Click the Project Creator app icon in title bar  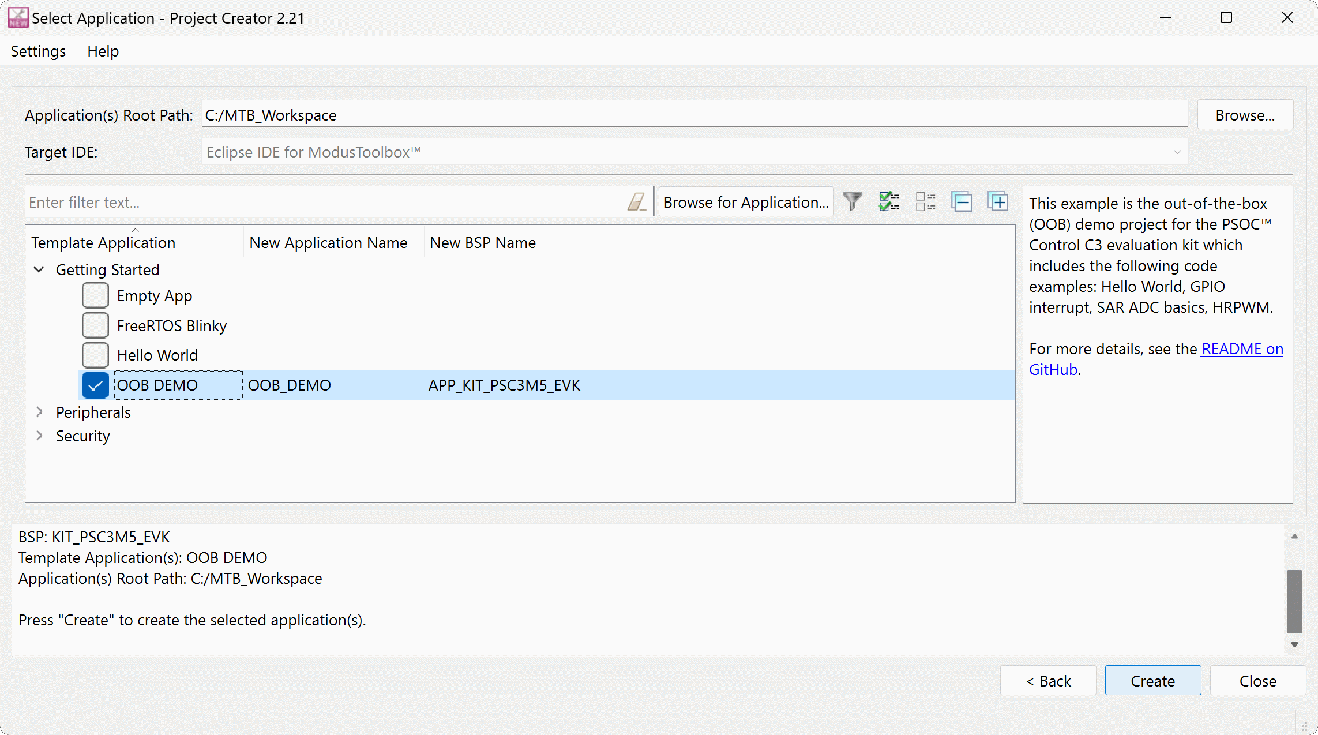[18, 18]
